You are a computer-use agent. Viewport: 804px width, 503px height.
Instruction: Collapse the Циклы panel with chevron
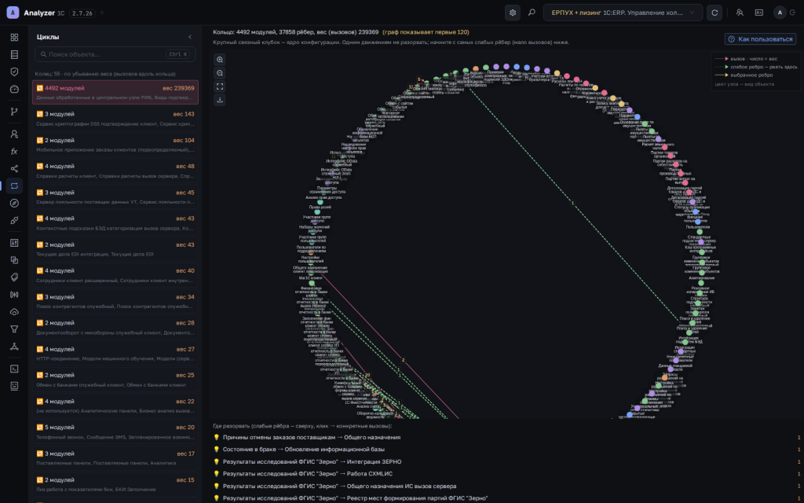190,37
